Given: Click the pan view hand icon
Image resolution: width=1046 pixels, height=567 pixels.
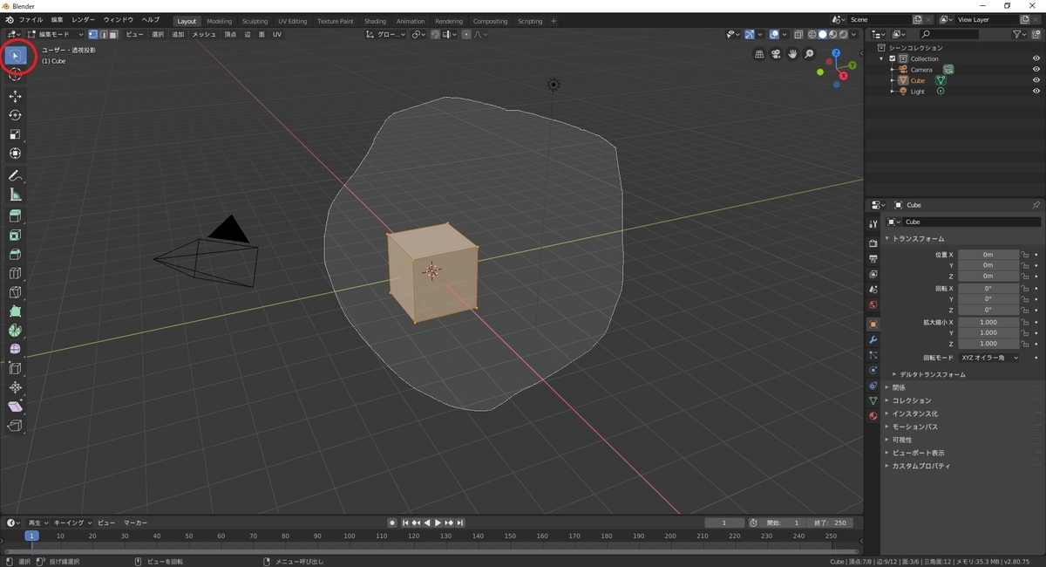Looking at the screenshot, I should [x=792, y=54].
